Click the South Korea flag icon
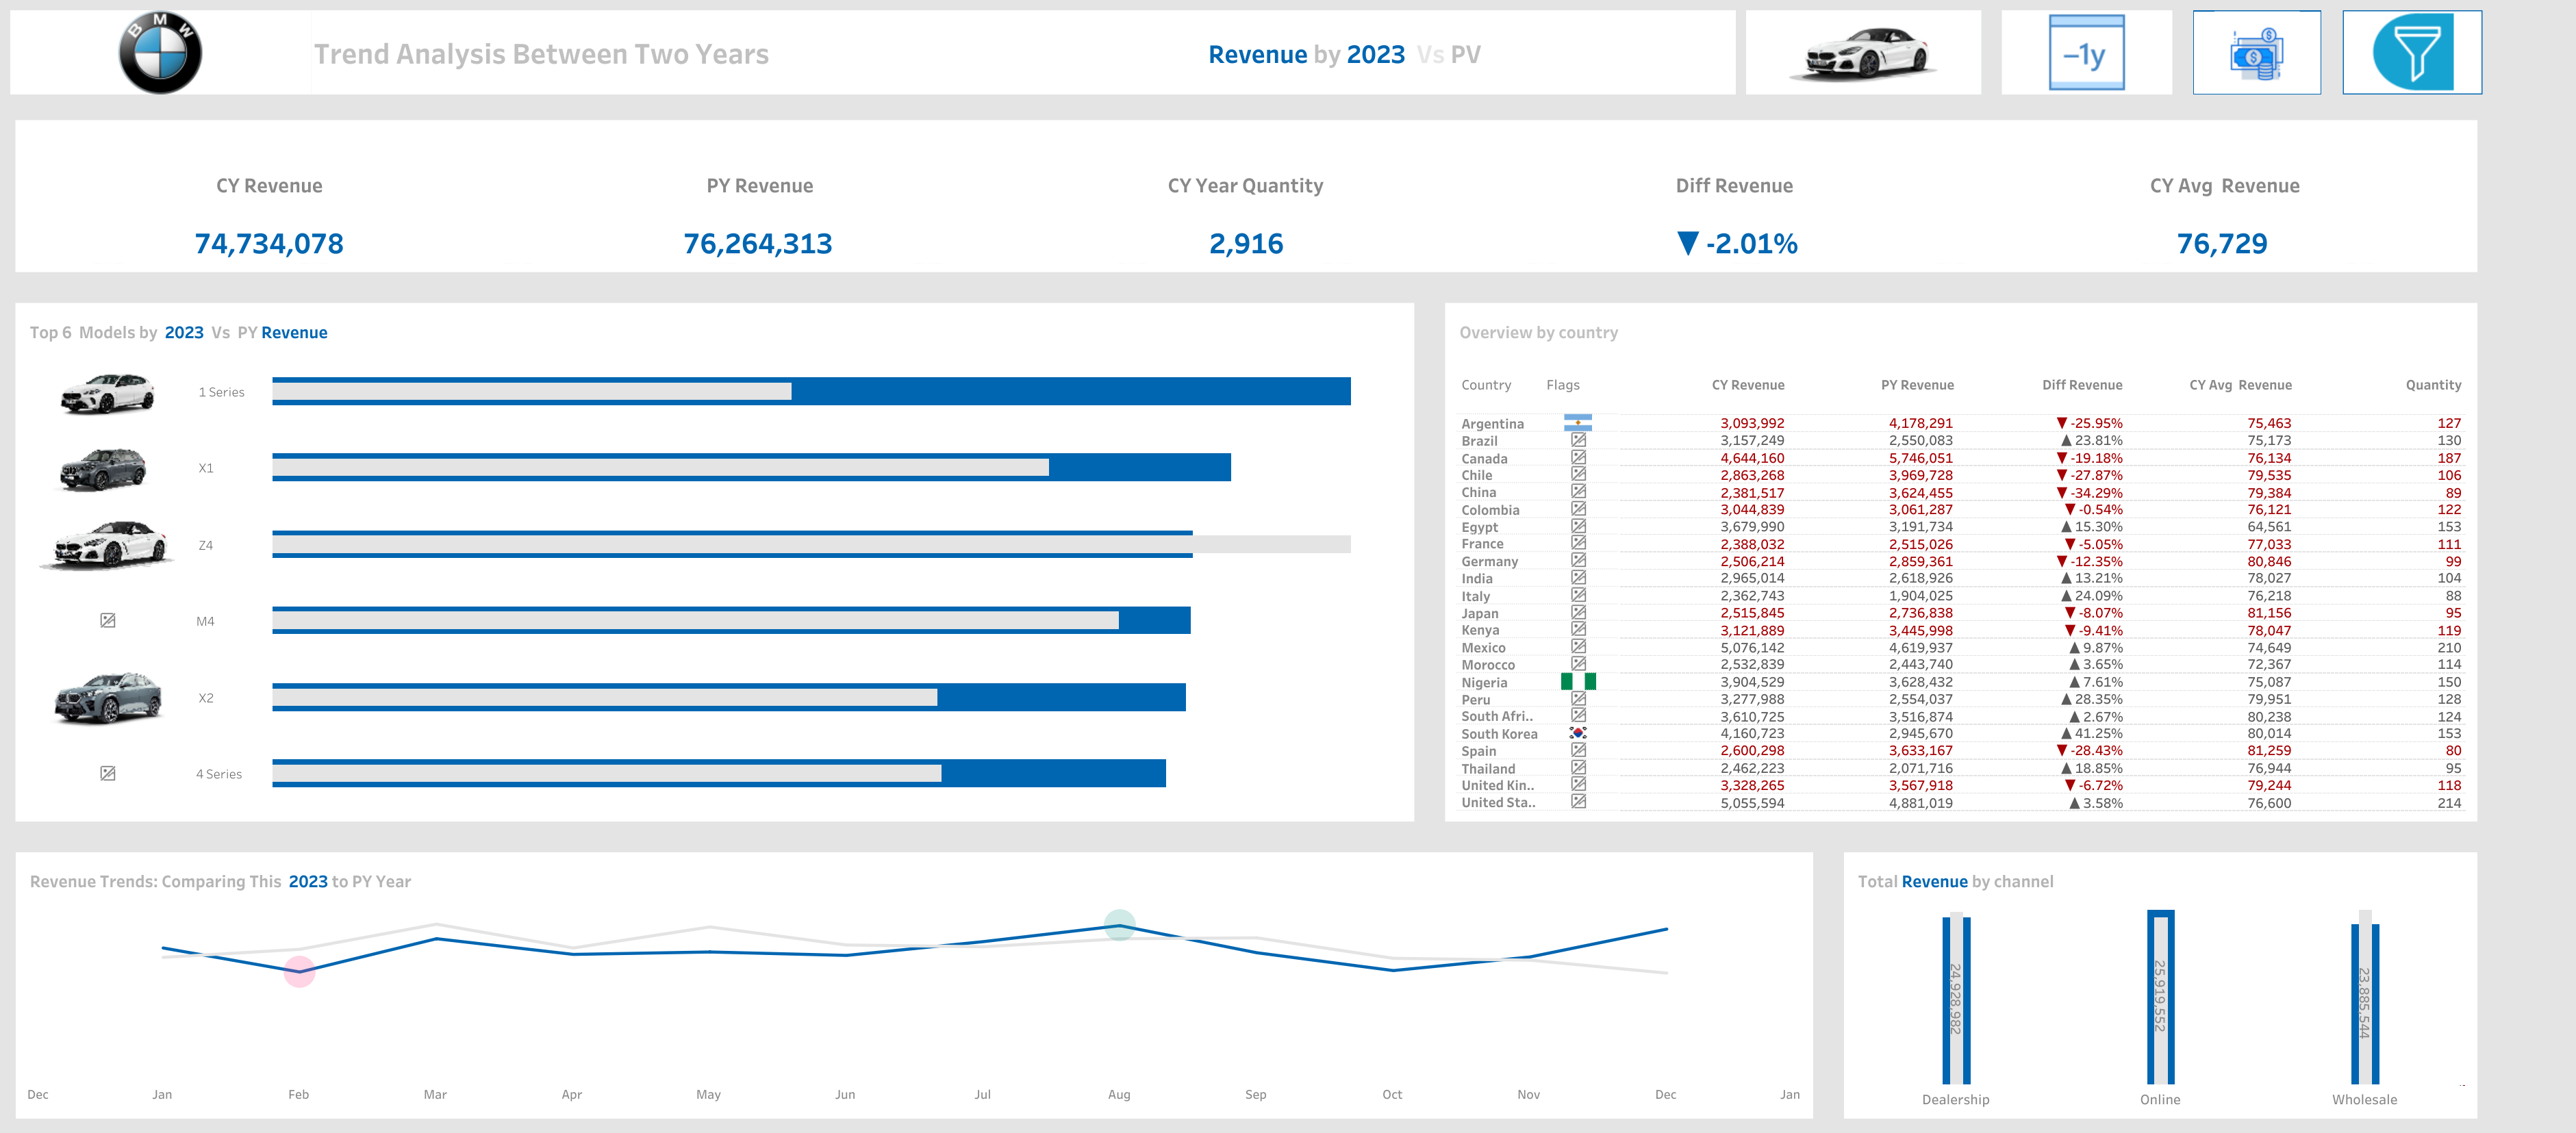The width and height of the screenshot is (2576, 1133). pyautogui.click(x=1578, y=733)
